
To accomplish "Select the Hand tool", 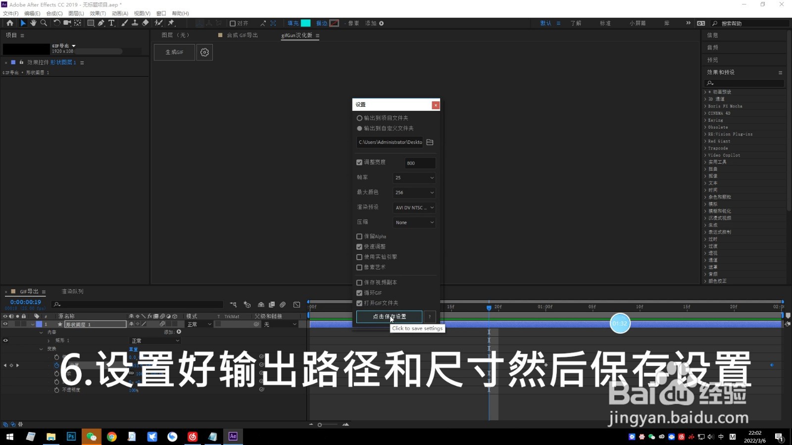I will click(x=33, y=23).
